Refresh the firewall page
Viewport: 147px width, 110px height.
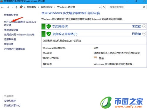coord(103,7)
